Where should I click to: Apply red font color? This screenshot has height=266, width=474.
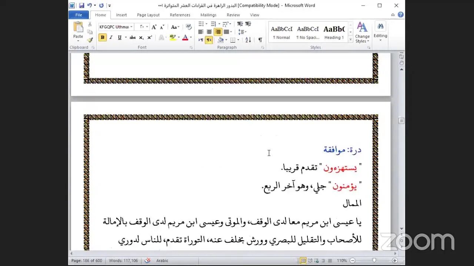pos(185,37)
